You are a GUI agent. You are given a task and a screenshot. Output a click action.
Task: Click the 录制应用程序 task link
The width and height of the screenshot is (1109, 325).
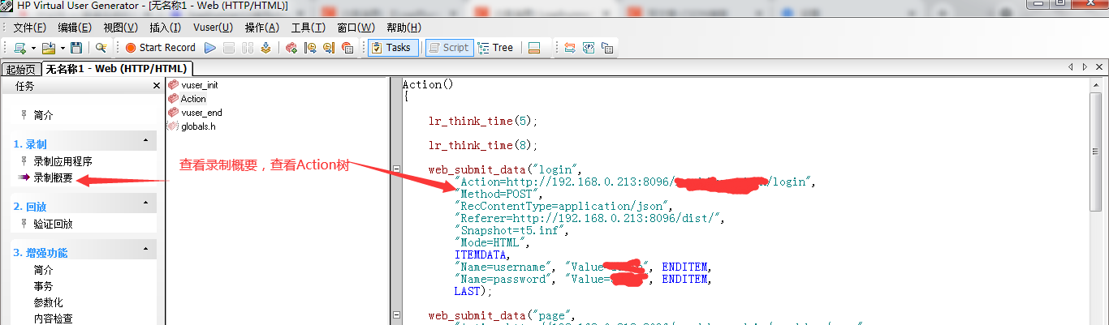pyautogui.click(x=63, y=161)
